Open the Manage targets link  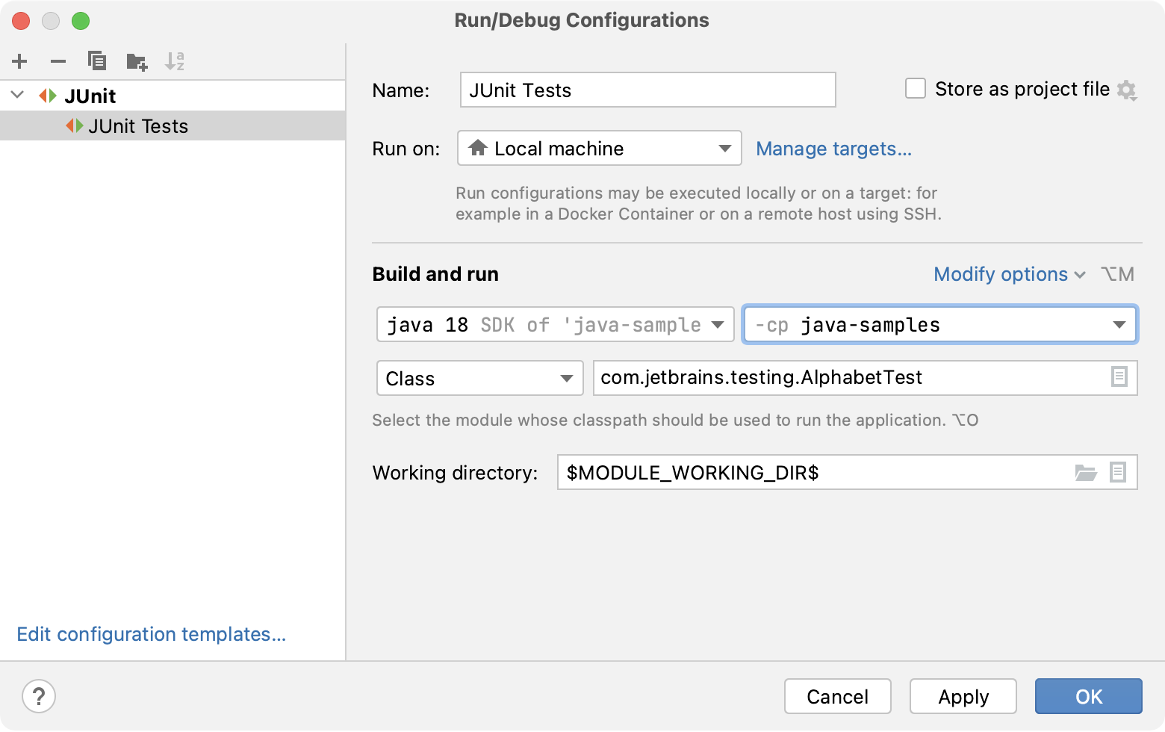coord(834,149)
